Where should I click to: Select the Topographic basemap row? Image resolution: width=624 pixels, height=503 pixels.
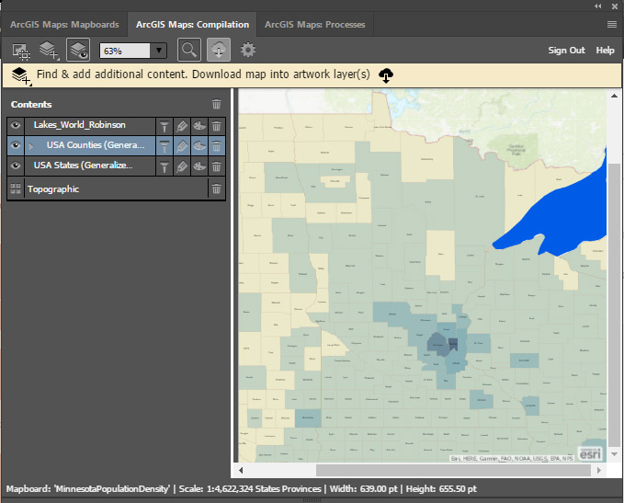[x=116, y=189]
